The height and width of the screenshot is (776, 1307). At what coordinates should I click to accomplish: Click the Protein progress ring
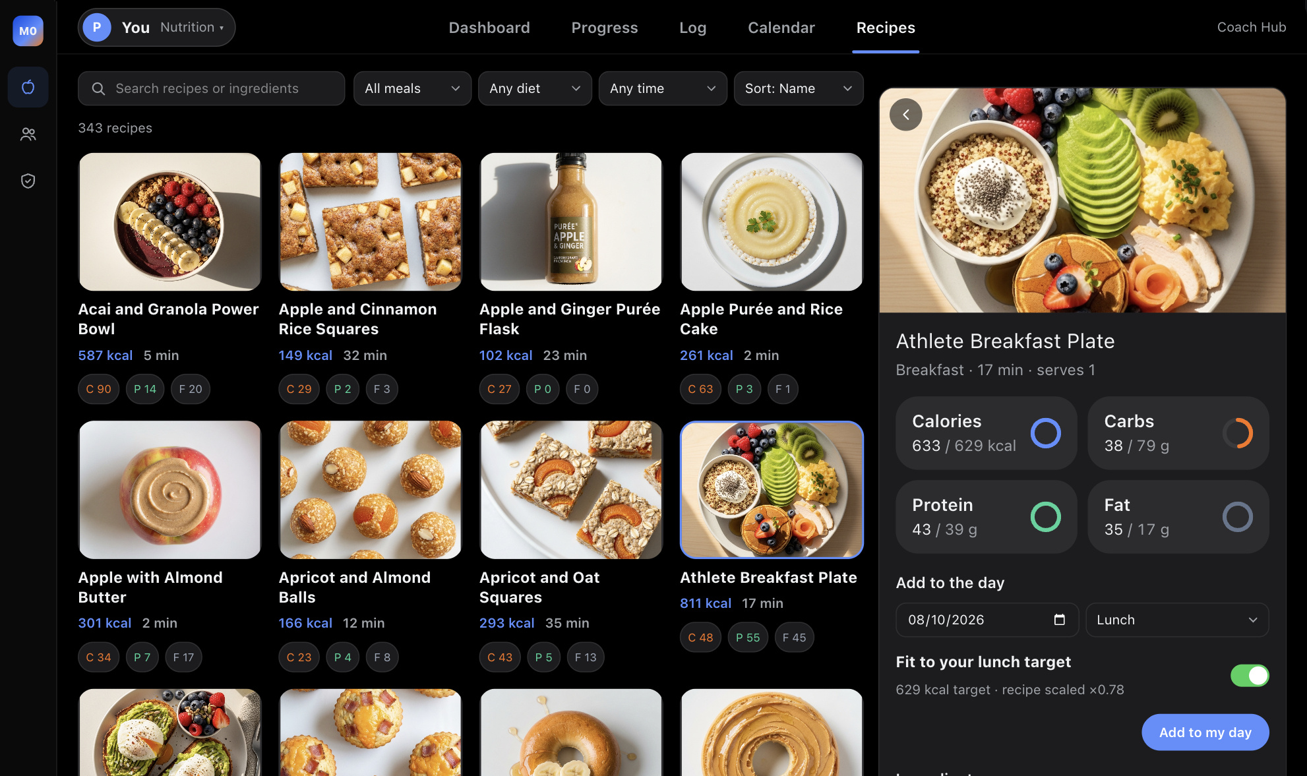1045,517
